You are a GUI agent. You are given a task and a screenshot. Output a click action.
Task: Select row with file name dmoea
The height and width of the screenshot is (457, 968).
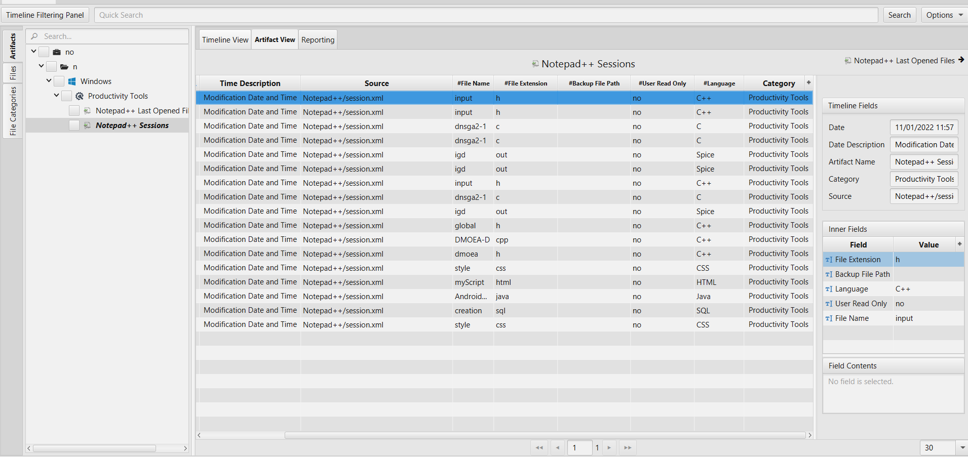505,254
